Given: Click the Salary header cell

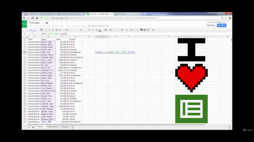Looking at the screenshot, I should [62, 39].
